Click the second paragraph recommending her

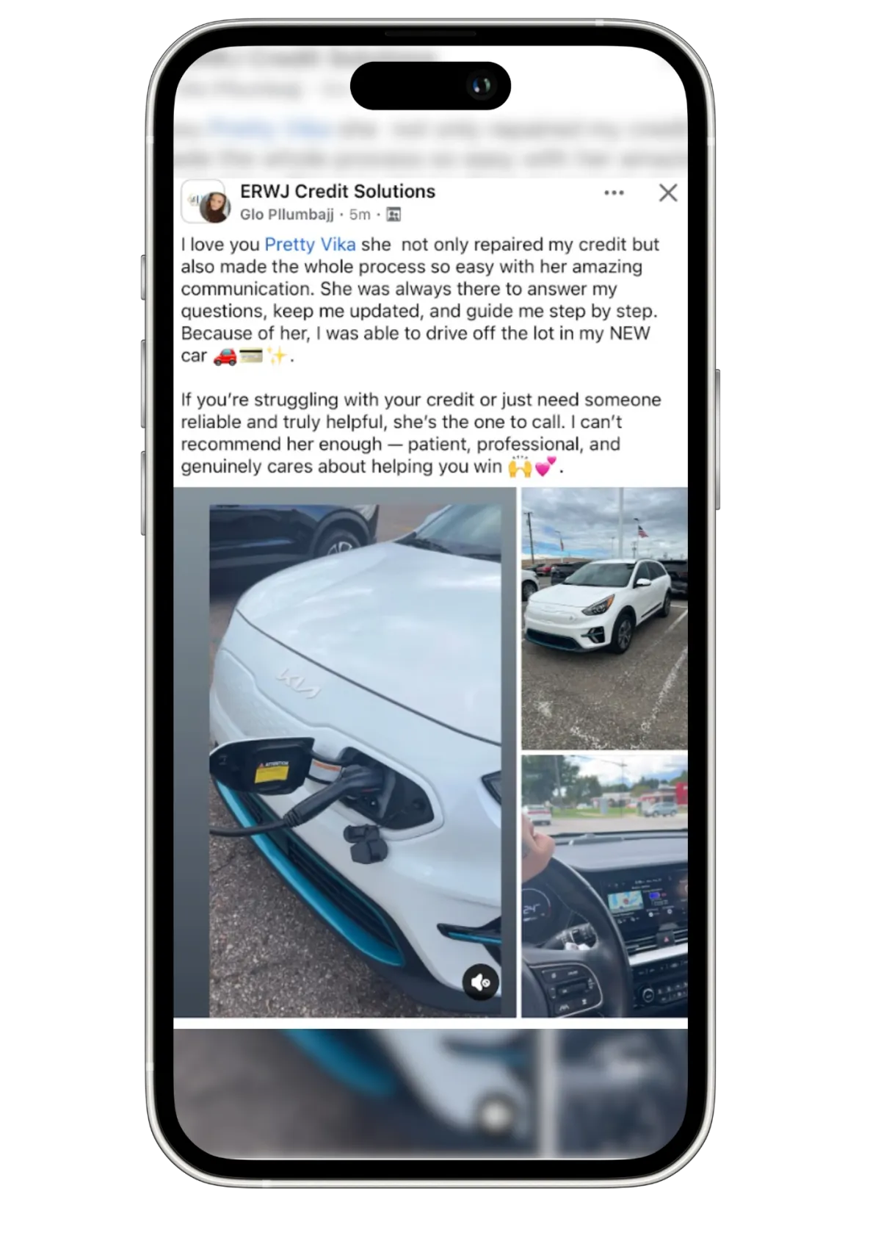point(421,433)
